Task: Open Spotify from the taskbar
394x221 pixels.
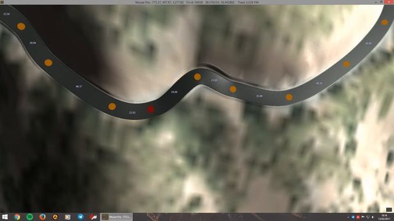Action: 30,217
